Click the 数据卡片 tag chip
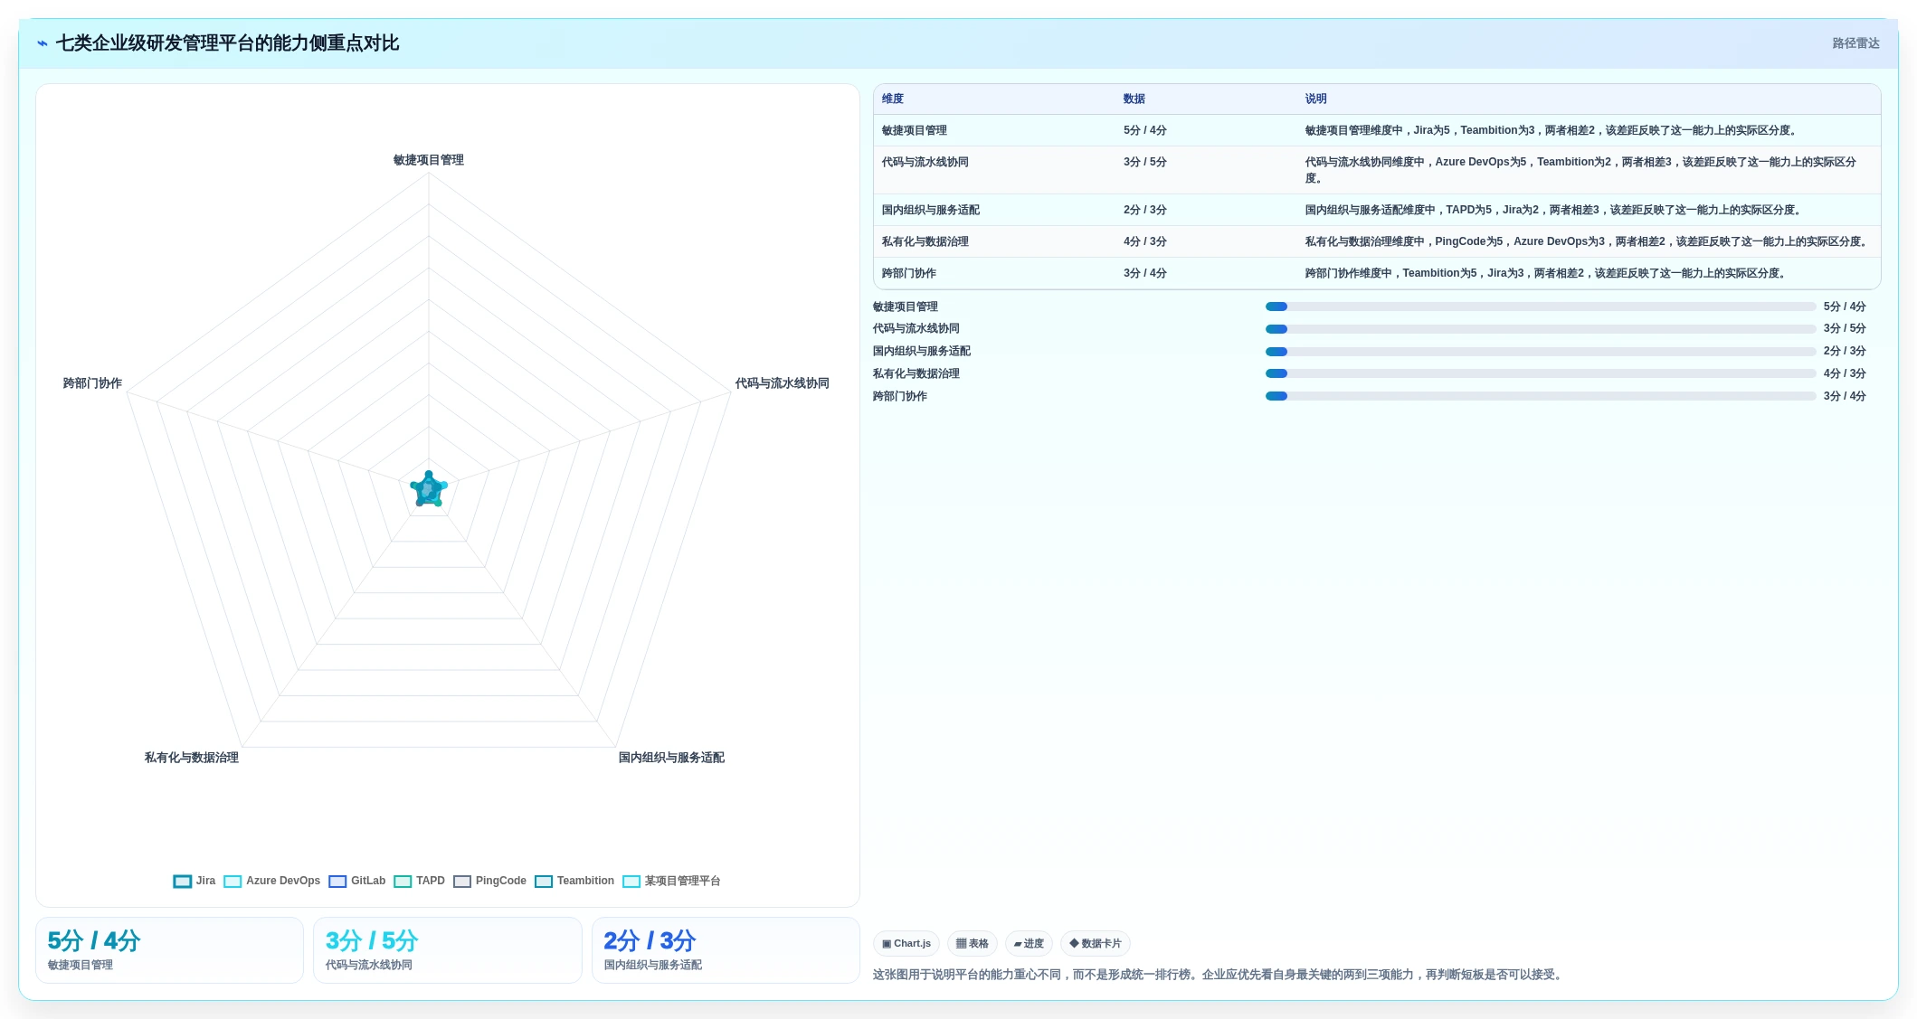Screen dimensions: 1917x1019 click(x=1096, y=943)
